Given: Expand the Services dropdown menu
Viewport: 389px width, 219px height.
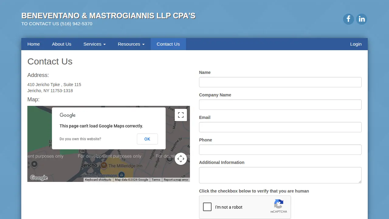Looking at the screenshot, I should pos(95,44).
